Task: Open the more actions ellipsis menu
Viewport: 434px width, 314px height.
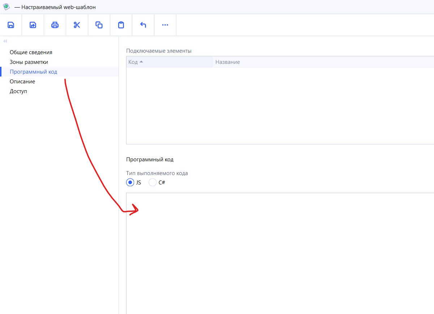Action: coord(165,25)
